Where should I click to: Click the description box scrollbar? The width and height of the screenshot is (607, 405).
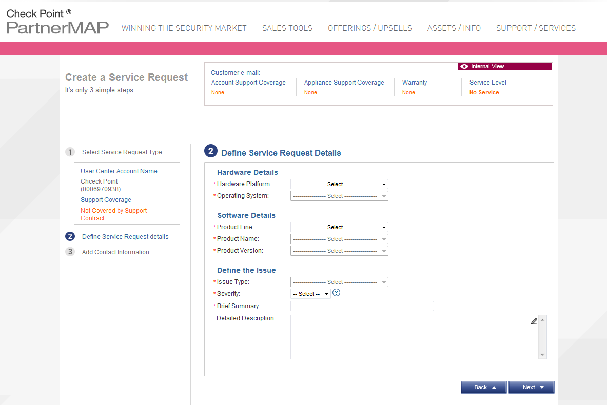pyautogui.click(x=542, y=337)
